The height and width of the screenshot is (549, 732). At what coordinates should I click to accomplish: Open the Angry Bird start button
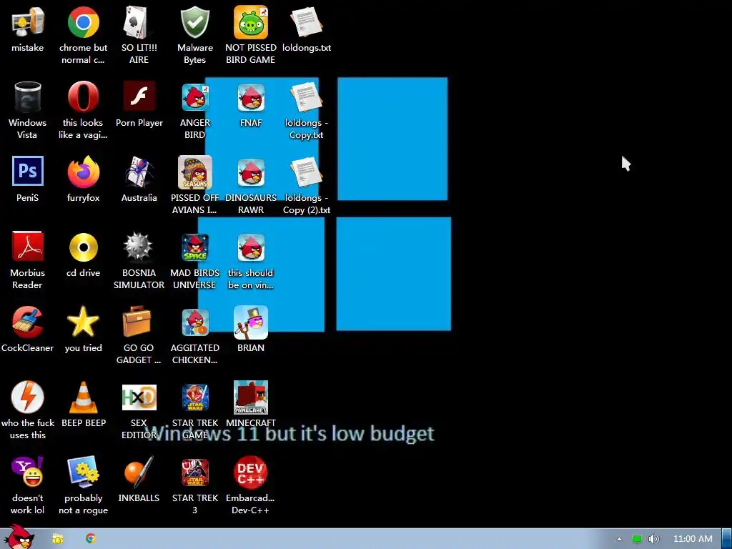(x=21, y=537)
